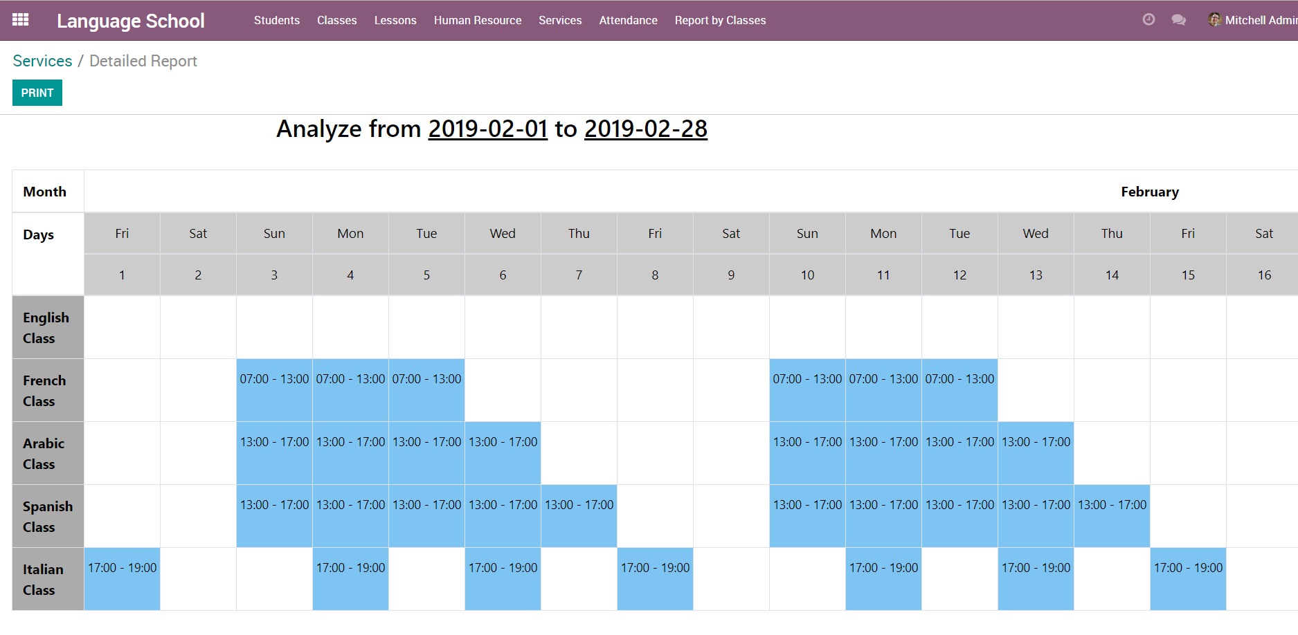The height and width of the screenshot is (635, 1298).
Task: Click Services in the top navigation bar
Action: (560, 21)
